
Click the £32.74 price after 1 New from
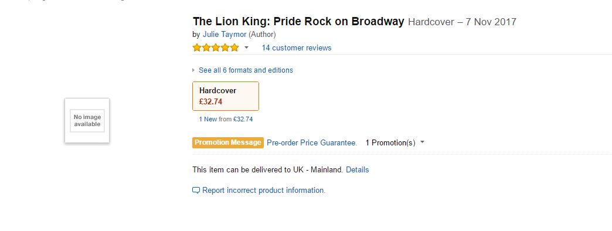(x=243, y=119)
